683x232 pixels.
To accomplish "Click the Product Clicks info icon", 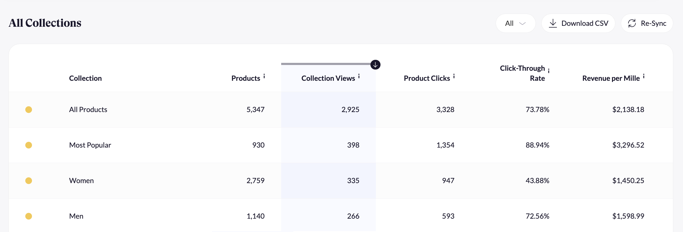I will (454, 76).
